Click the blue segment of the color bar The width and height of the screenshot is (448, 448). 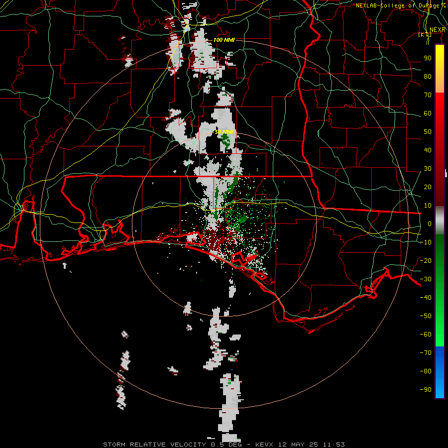440,372
